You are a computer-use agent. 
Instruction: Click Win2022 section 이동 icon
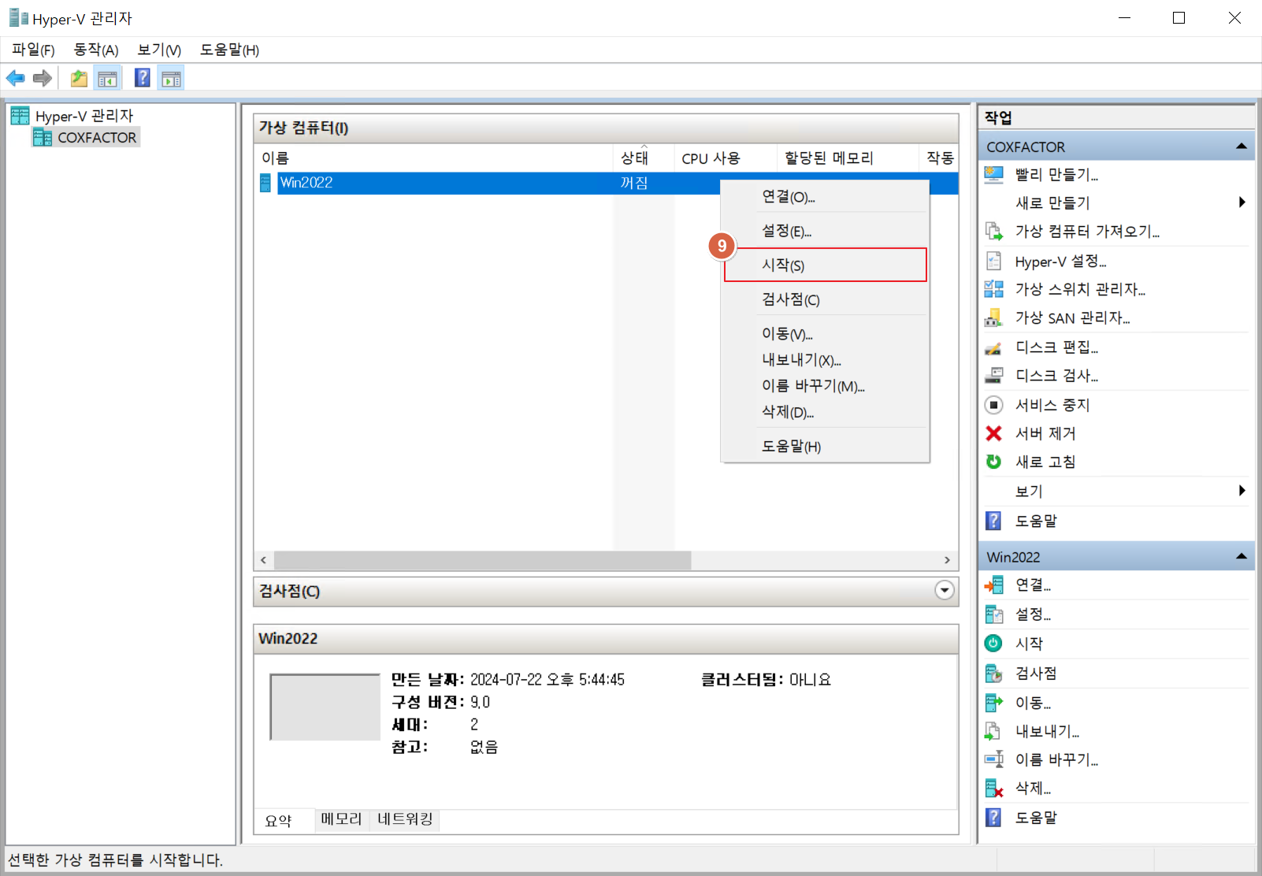[x=994, y=702]
